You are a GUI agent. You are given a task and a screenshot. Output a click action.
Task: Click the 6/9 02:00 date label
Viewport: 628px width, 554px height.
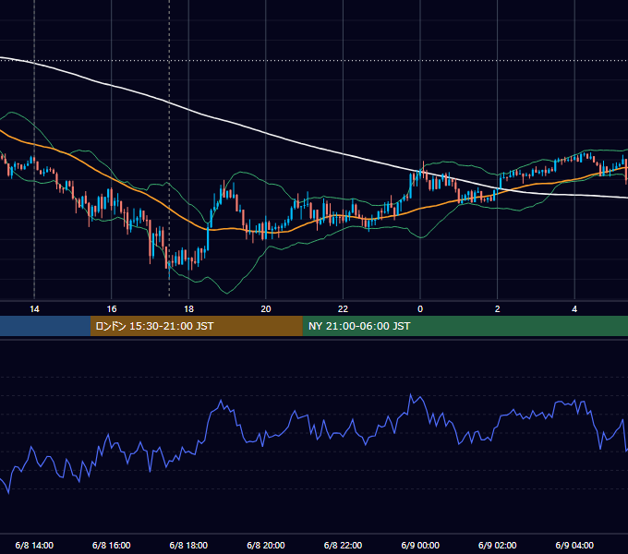498,546
